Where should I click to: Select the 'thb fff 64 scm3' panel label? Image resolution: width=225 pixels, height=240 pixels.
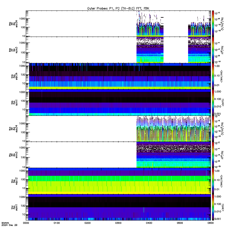13,50
